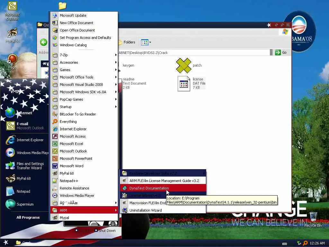Launch Microsoft Access icon
The height and width of the screenshot is (247, 329).
(55, 136)
